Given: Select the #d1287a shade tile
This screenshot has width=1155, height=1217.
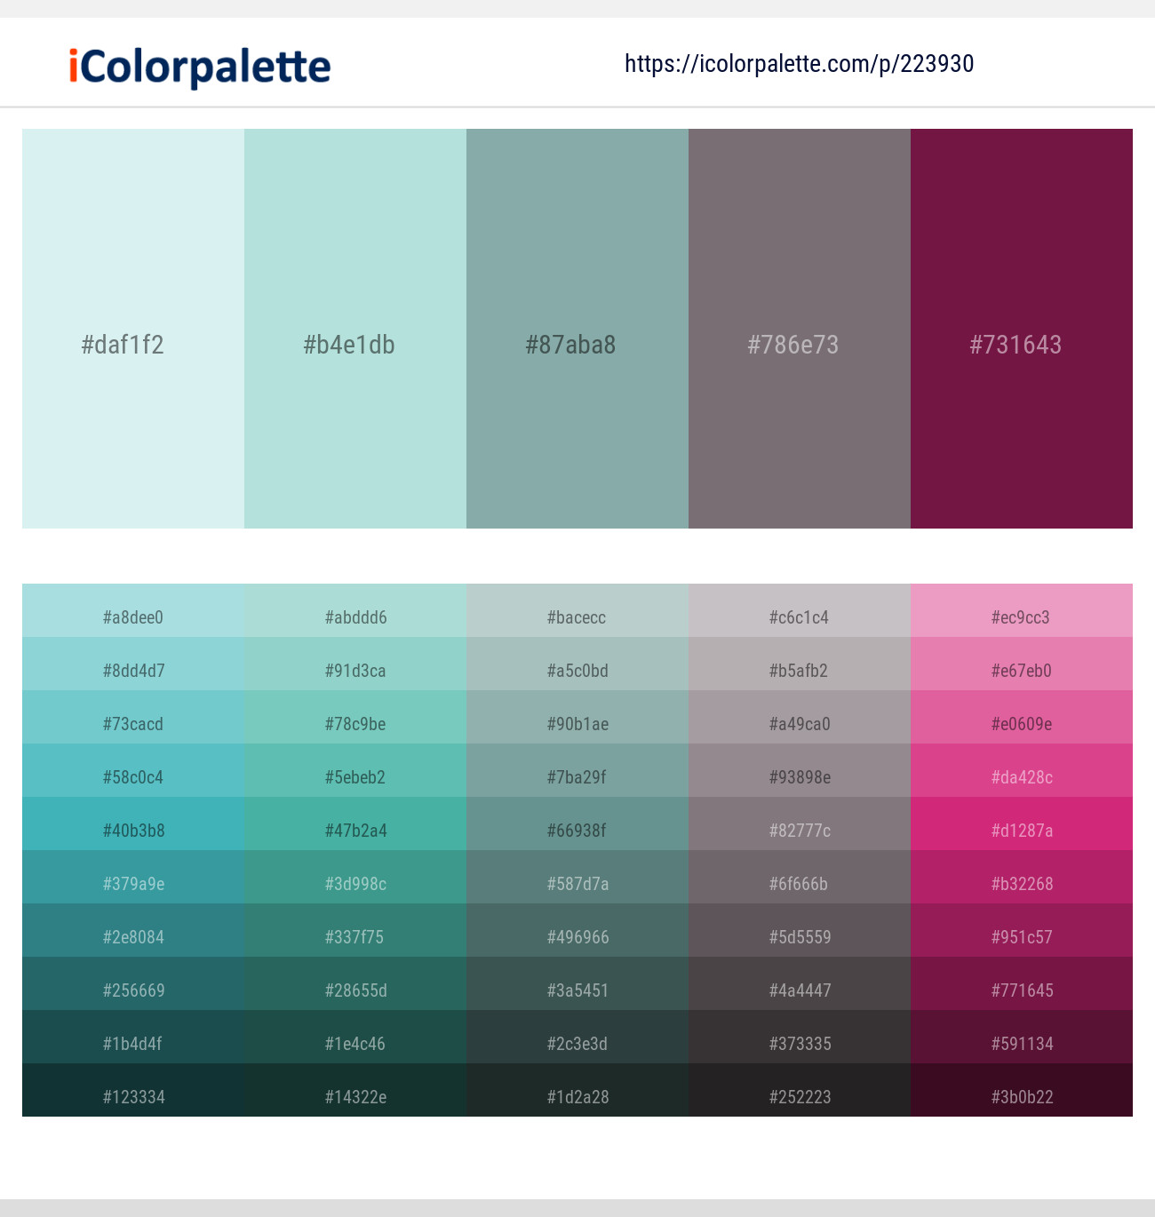Looking at the screenshot, I should coord(1022,831).
